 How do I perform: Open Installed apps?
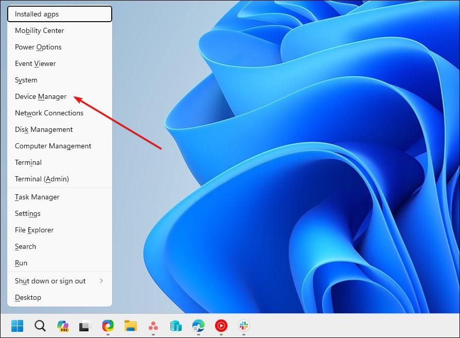(36, 14)
